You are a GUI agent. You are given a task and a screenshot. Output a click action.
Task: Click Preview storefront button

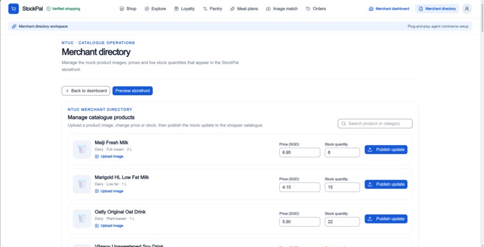(x=133, y=91)
